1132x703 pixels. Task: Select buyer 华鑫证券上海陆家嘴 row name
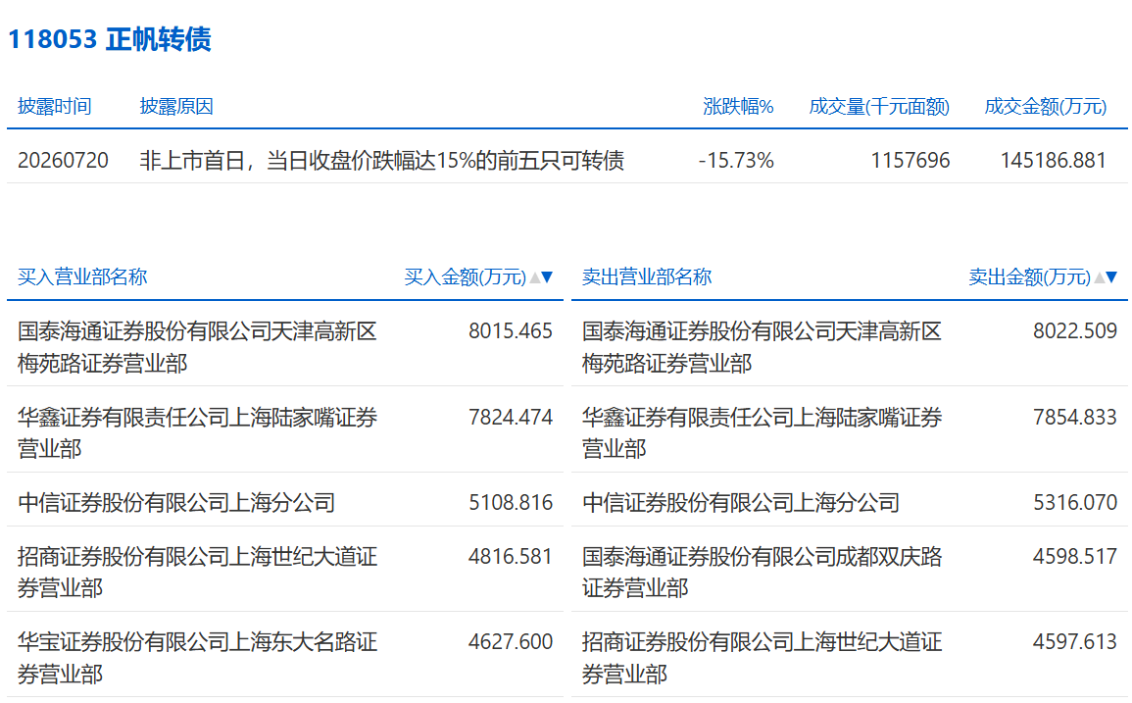197,432
